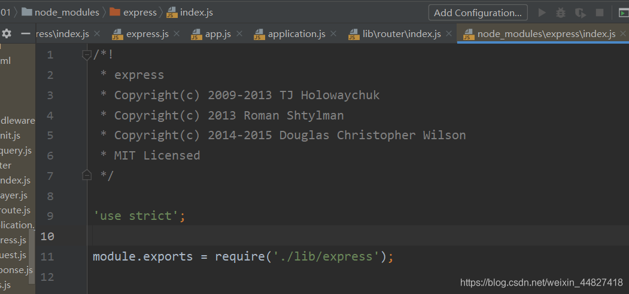Viewport: 629px width, 294px height.
Task: Click the Debug bug icon in the toolbar
Action: tap(561, 13)
